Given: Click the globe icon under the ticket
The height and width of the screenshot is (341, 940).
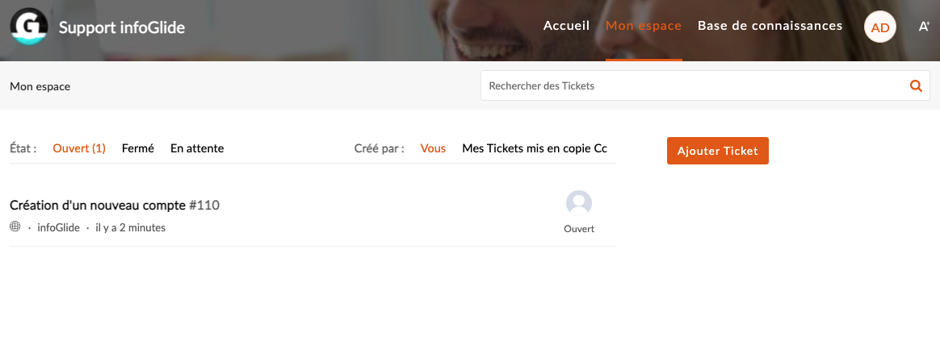Looking at the screenshot, I should coord(15,227).
